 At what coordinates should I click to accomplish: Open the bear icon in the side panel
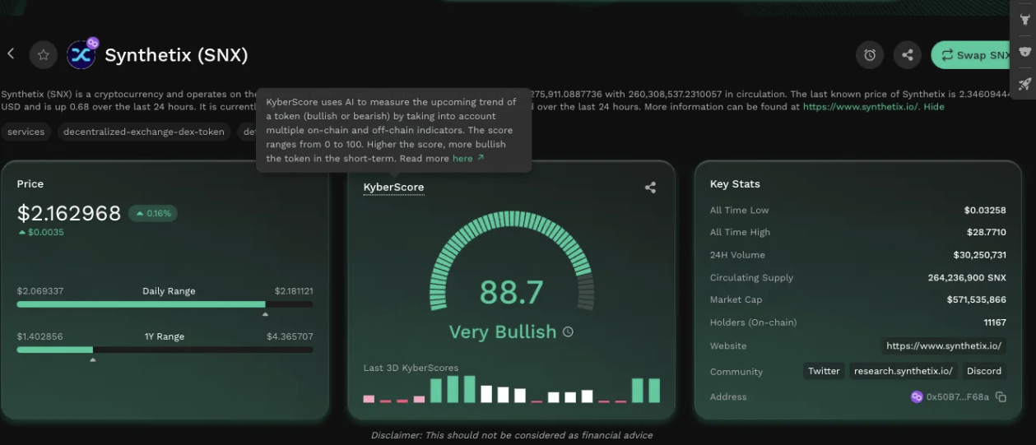(x=1025, y=52)
